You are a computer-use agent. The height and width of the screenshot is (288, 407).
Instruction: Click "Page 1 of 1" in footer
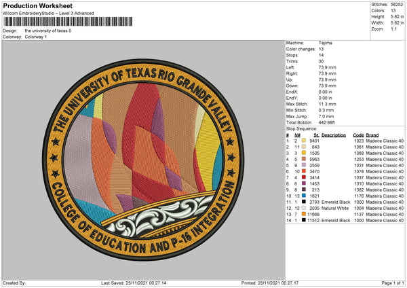tap(393, 283)
